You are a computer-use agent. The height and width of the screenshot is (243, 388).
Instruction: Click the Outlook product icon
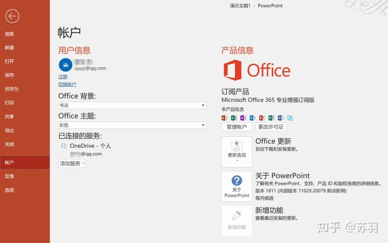(252, 118)
